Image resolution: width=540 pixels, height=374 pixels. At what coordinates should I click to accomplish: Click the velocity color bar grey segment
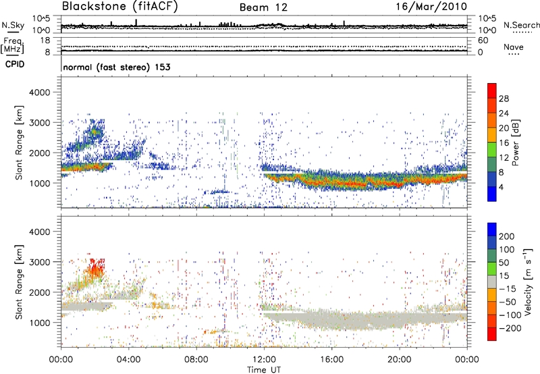coord(492,282)
